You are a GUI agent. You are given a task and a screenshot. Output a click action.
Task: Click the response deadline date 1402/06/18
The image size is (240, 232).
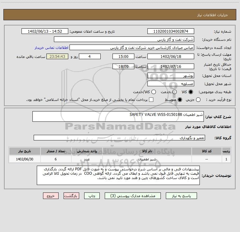[x=171, y=57]
